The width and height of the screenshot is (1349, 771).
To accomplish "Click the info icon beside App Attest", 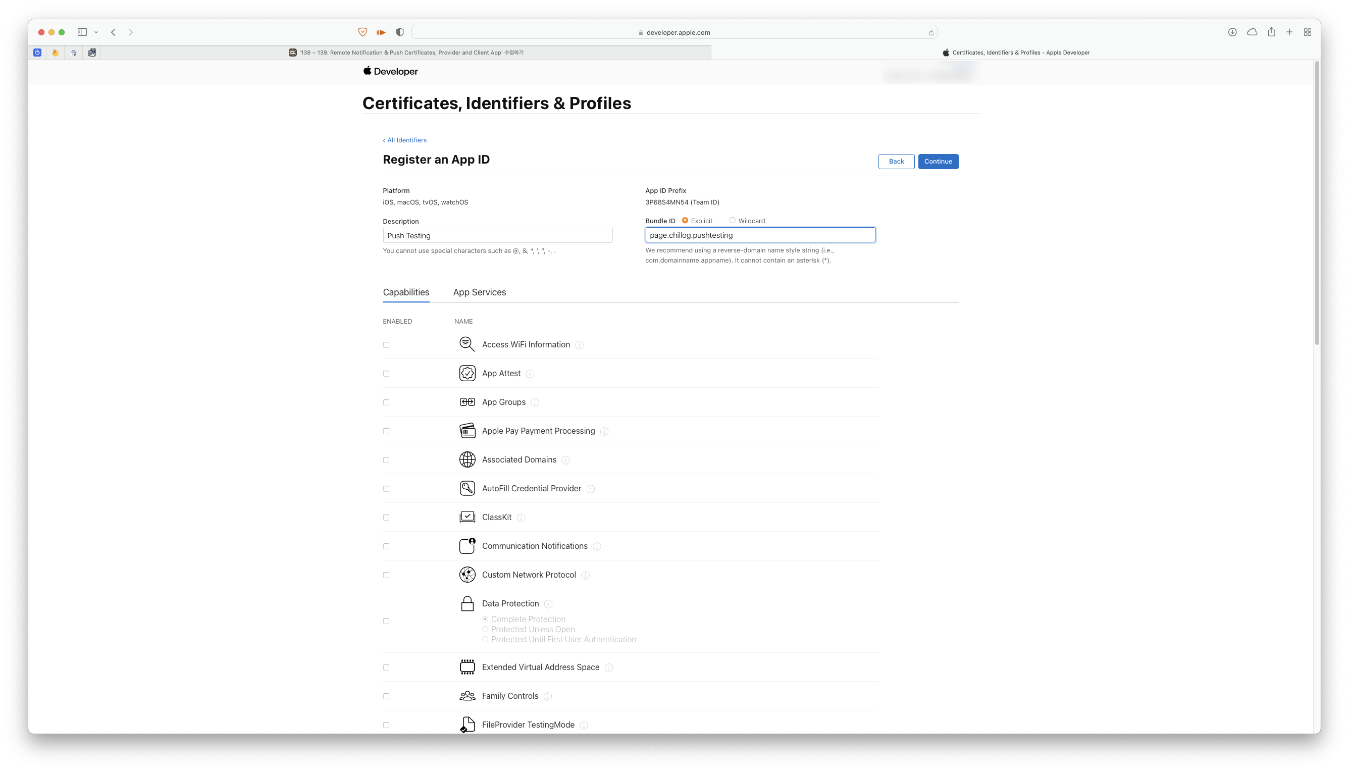I will [x=530, y=374].
